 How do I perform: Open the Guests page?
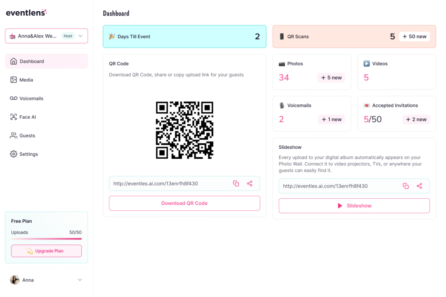(27, 136)
